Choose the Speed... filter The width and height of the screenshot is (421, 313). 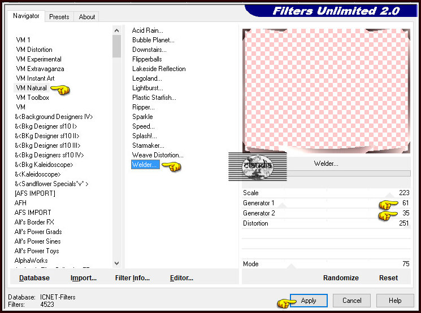tap(144, 126)
